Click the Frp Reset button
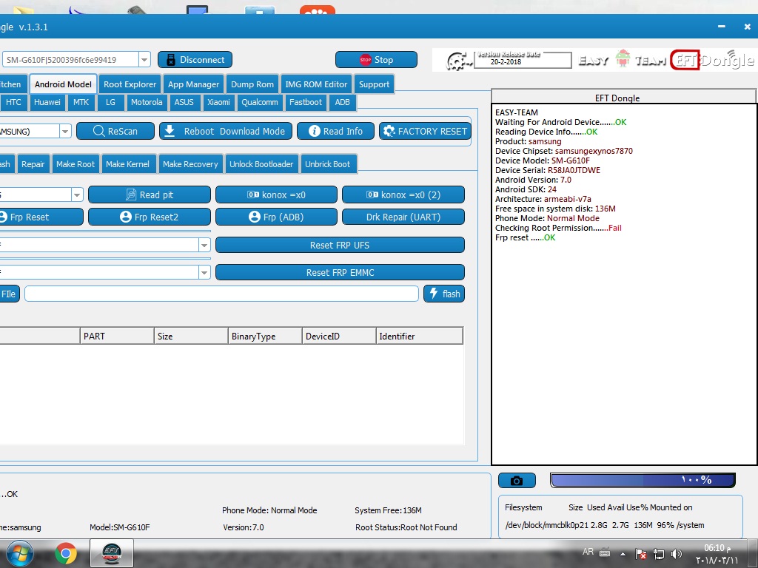The image size is (758, 568). click(41, 217)
